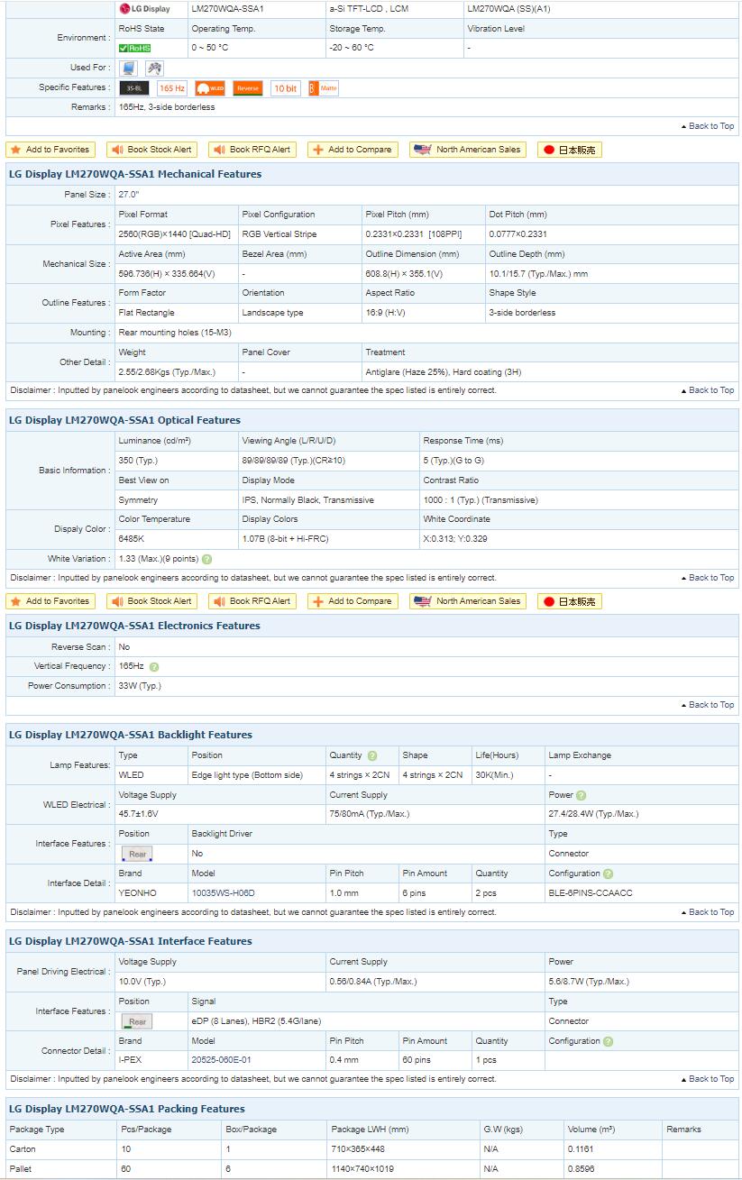Select pixel format 2560(RGB)×1440 [Quad-HD]
The height and width of the screenshot is (1180, 742).
[x=175, y=234]
